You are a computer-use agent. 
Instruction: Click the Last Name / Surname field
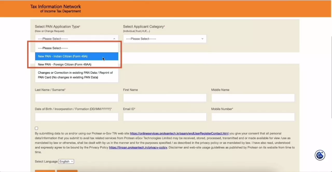(x=77, y=98)
